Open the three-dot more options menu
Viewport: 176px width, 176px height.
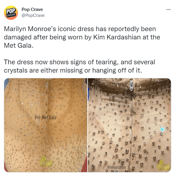point(168,9)
